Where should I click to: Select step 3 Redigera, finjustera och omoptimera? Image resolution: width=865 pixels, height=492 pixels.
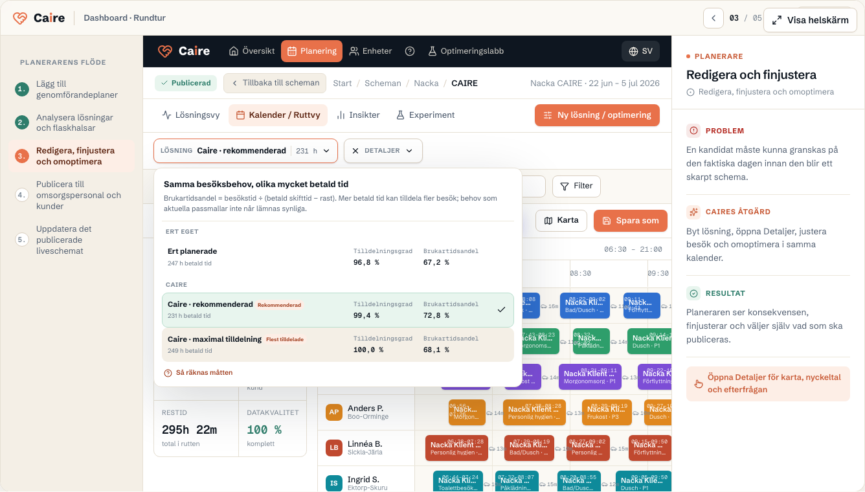coord(72,156)
